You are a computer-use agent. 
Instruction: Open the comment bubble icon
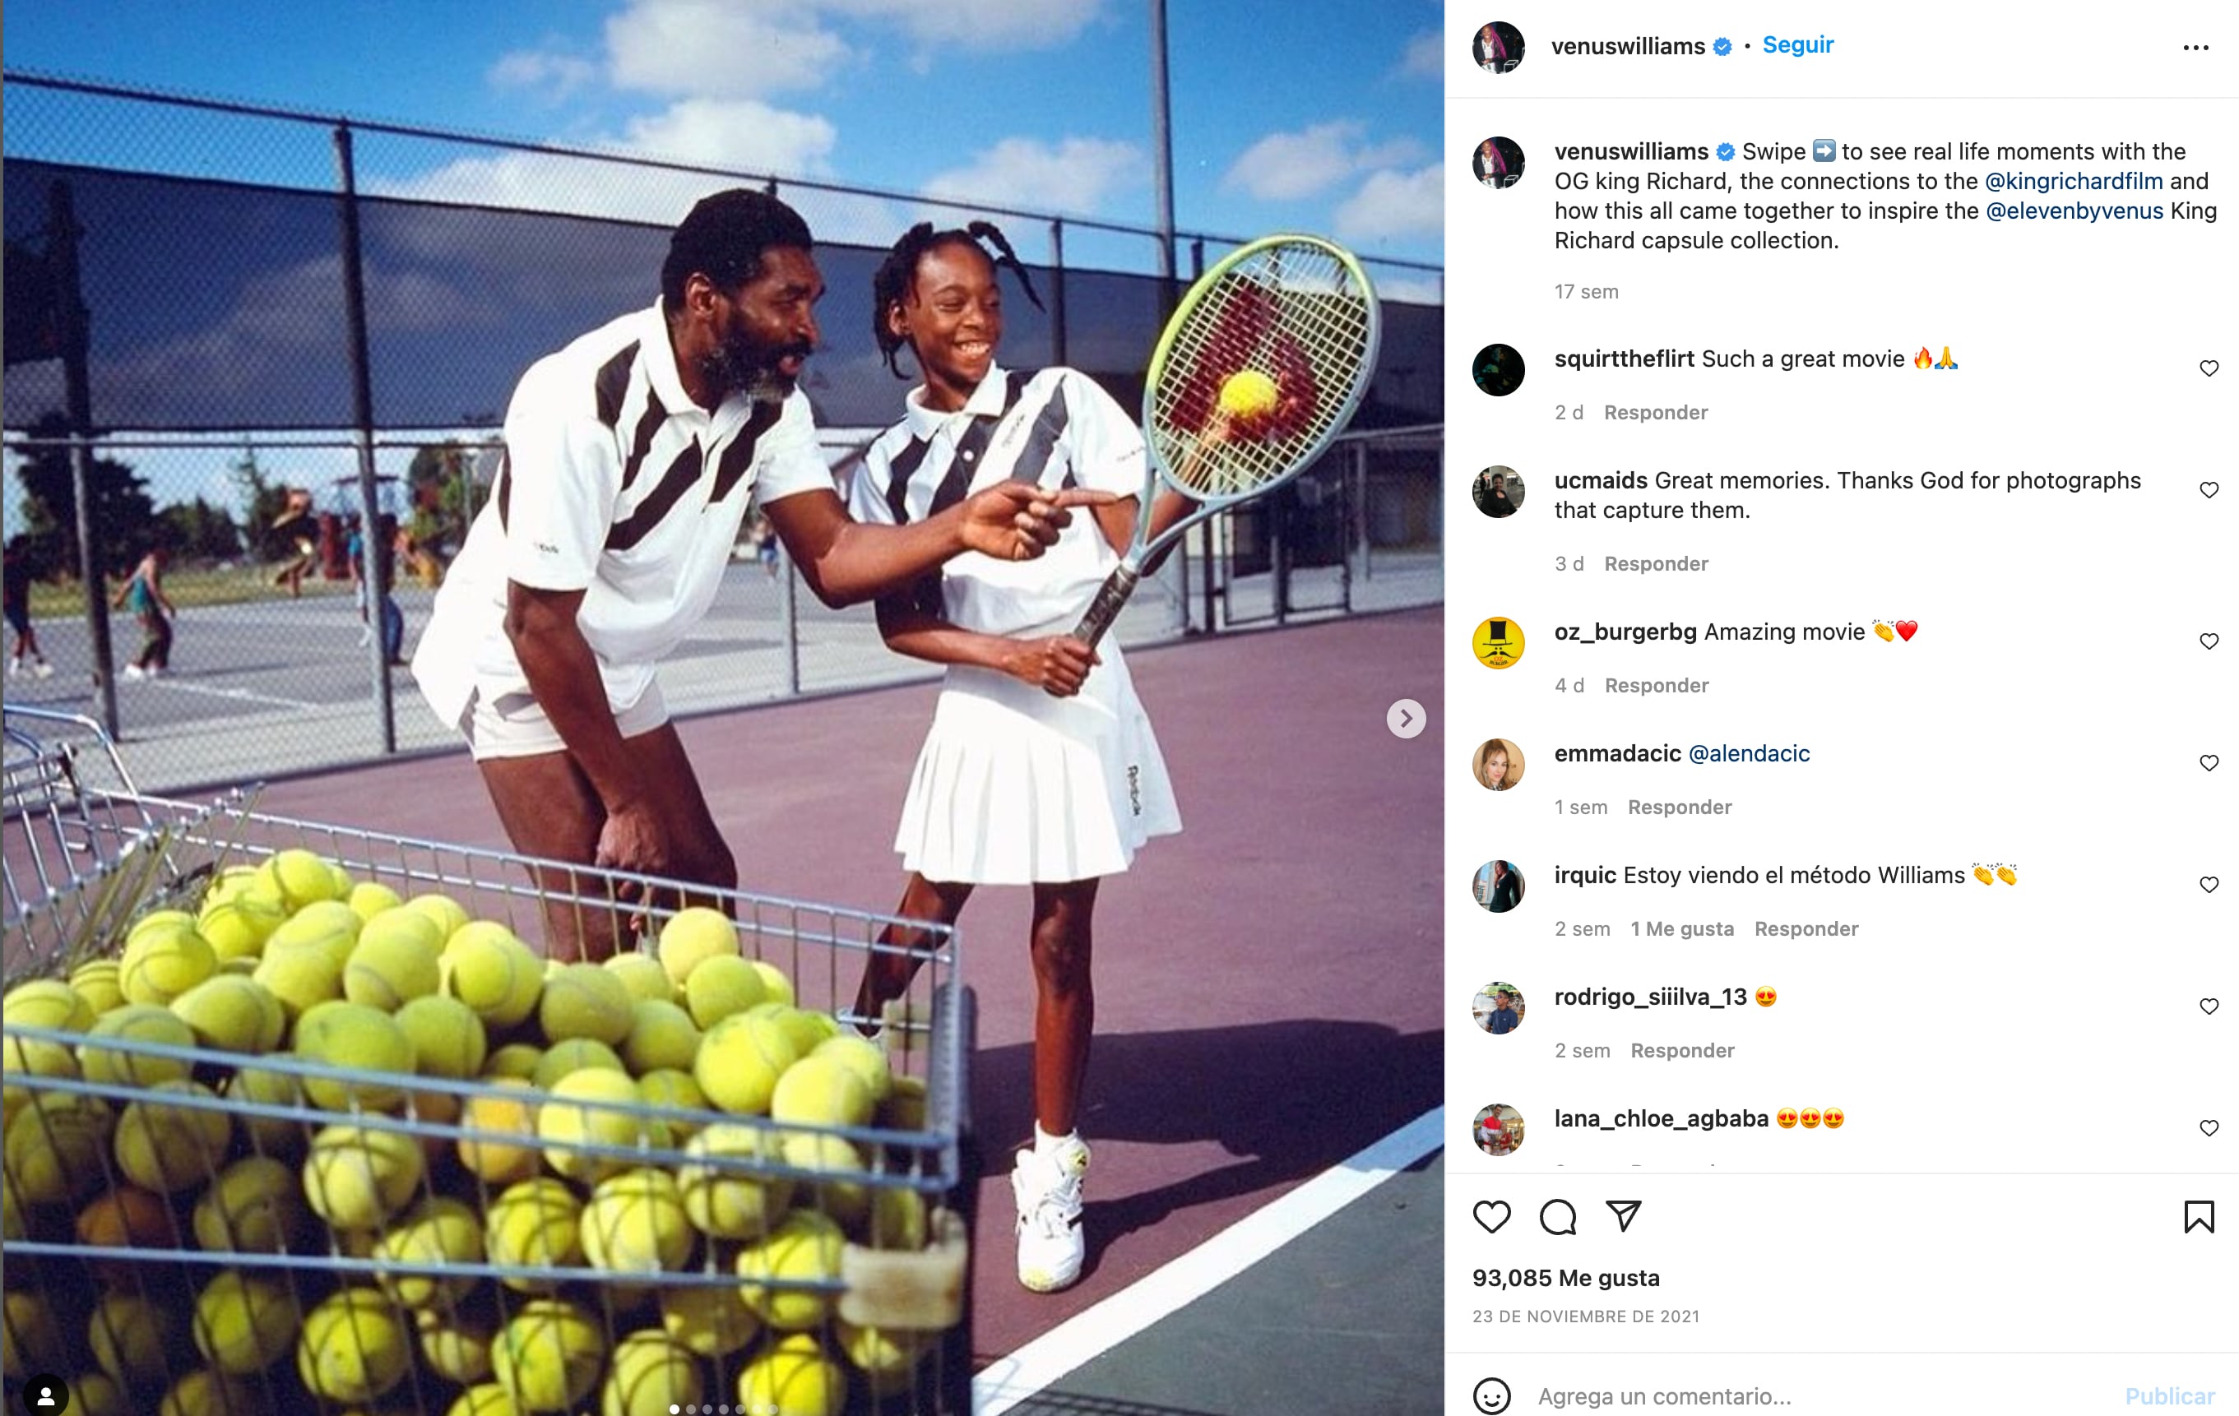point(1557,1216)
